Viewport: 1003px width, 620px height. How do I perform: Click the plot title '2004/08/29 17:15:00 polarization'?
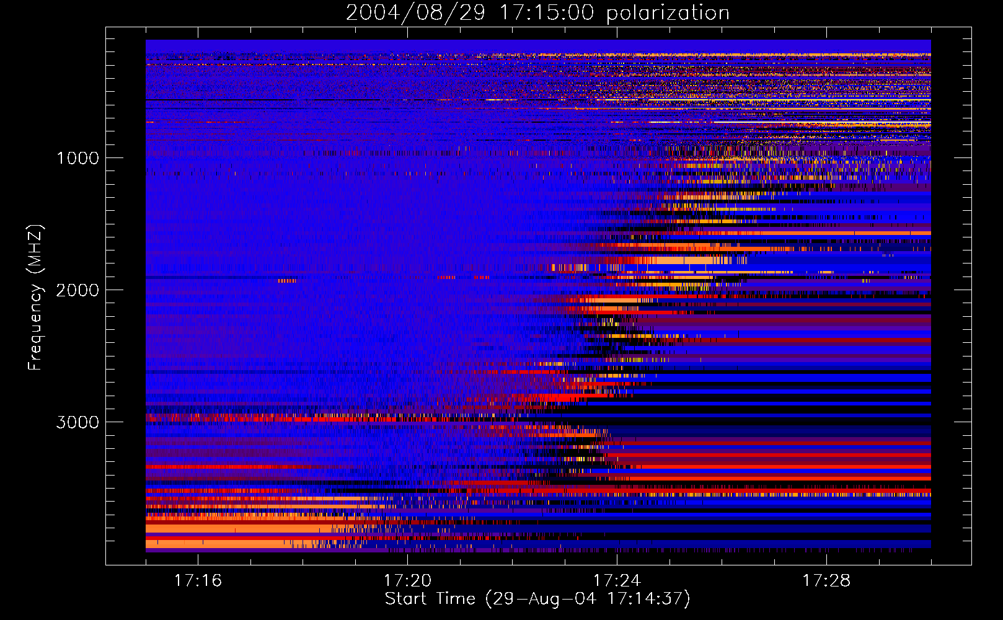(537, 12)
